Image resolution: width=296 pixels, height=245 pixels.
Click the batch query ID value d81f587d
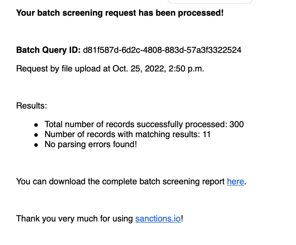click(162, 50)
